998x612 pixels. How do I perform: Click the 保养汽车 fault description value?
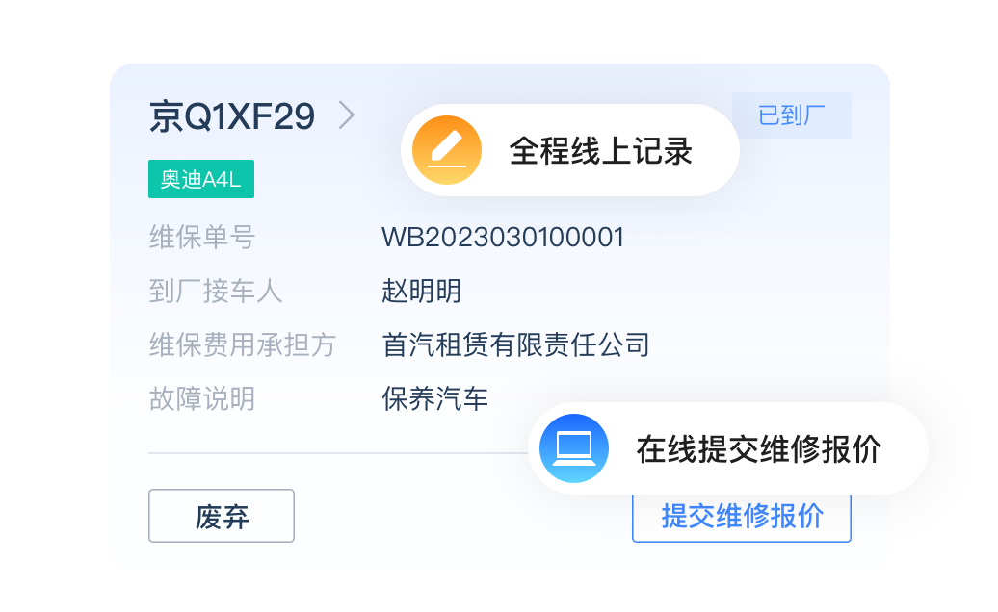pyautogui.click(x=434, y=399)
